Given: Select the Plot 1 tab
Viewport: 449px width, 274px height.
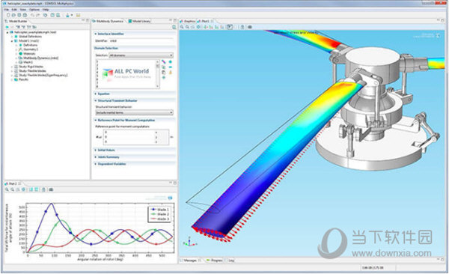Looking at the screenshot, I should pyautogui.click(x=204, y=21).
